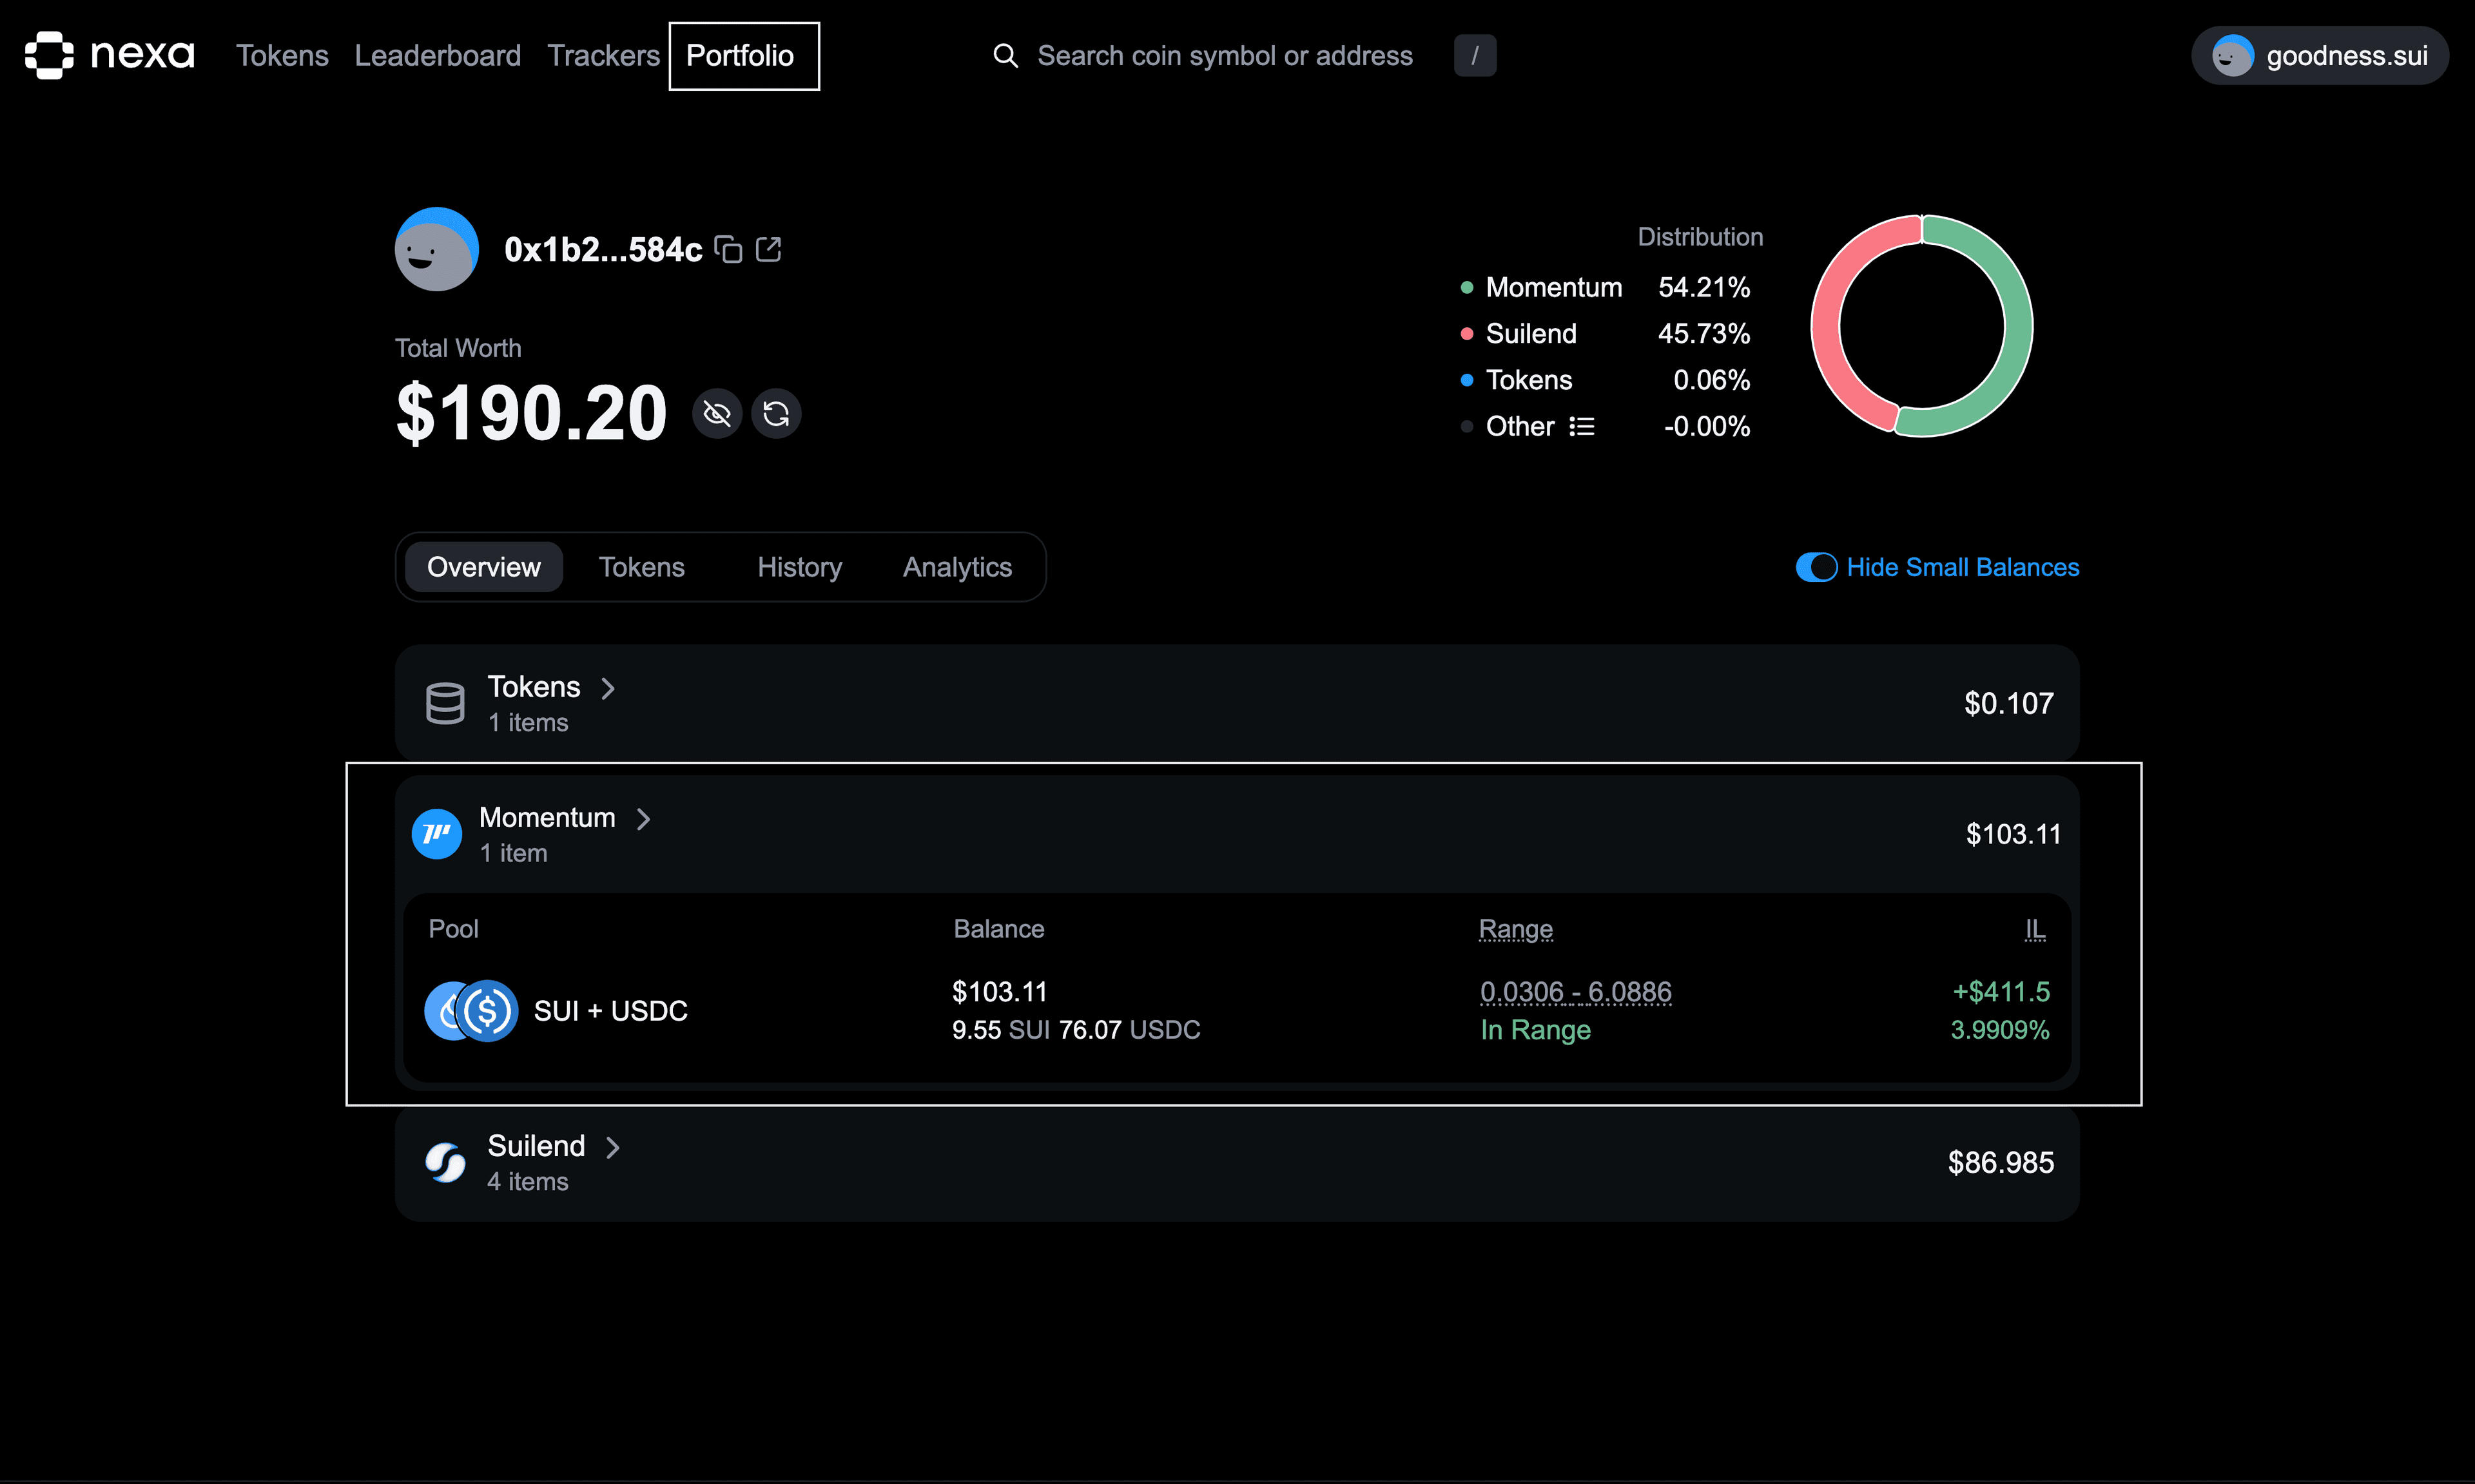
Task: Click the SUI + USDC pool token icons
Action: coord(470,1011)
